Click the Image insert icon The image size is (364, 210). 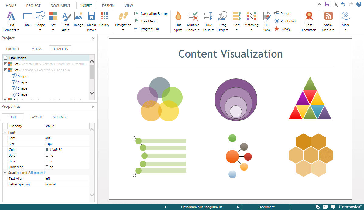78,20
